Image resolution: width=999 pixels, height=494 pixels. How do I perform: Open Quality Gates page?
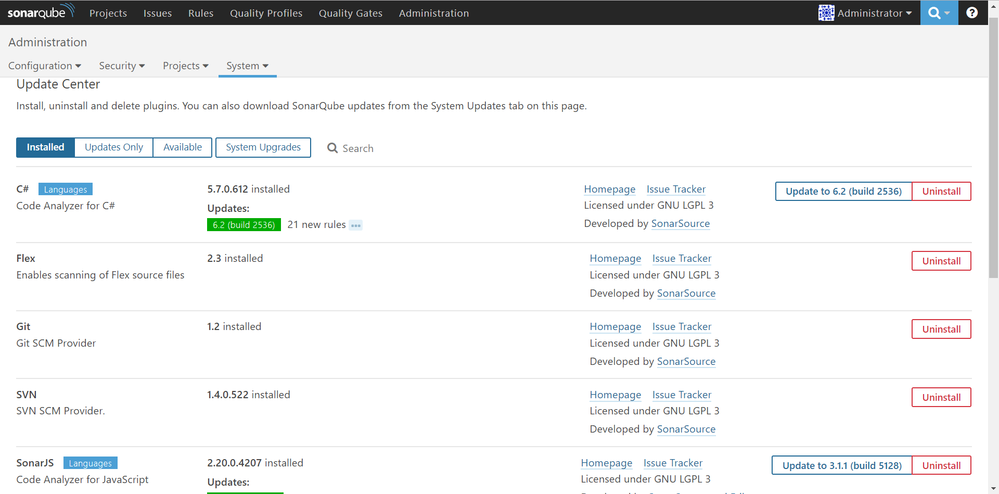click(x=351, y=13)
